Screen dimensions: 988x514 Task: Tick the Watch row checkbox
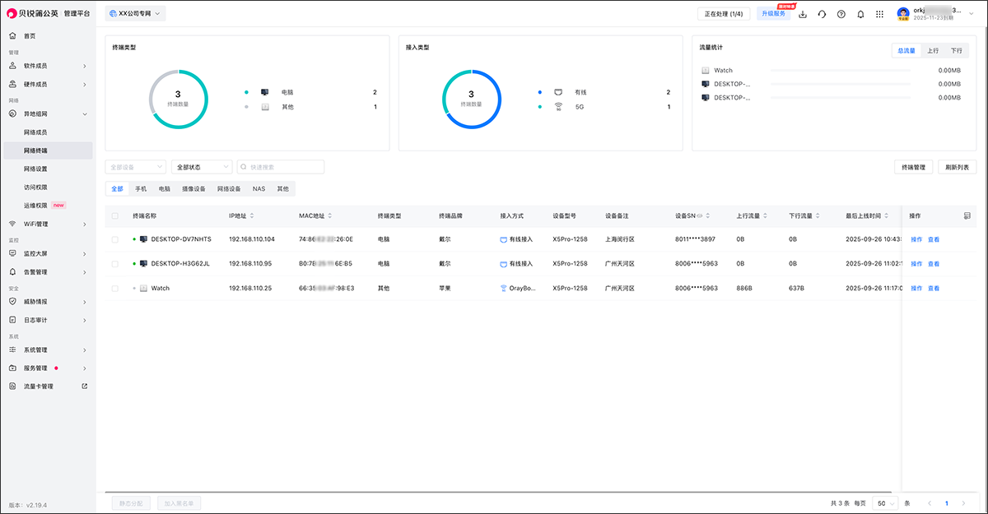(114, 289)
